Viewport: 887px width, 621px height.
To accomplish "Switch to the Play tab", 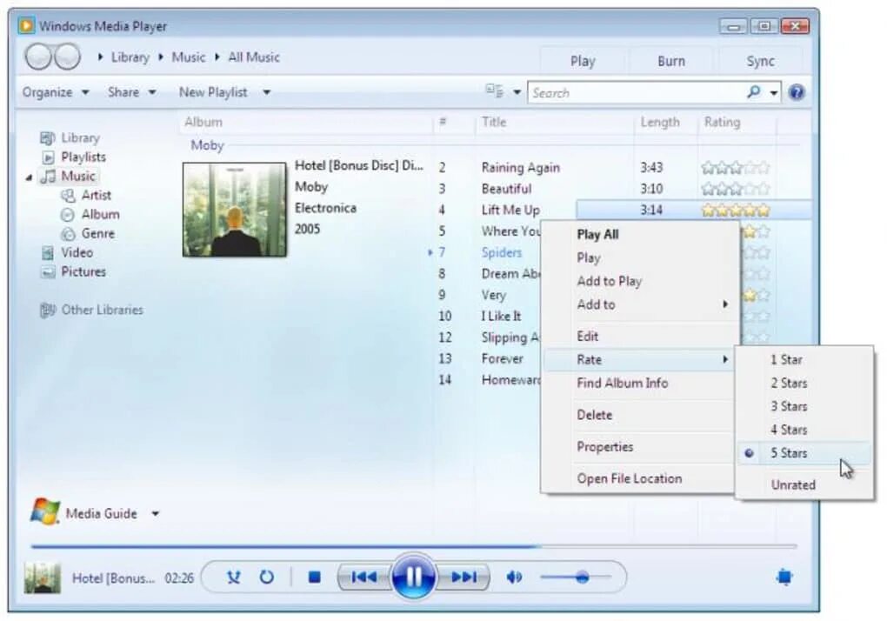I will (x=583, y=61).
